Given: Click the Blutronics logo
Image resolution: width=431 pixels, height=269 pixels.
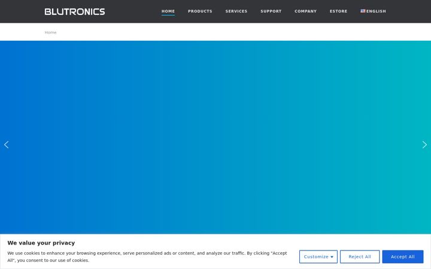Looking at the screenshot, I should [x=75, y=11].
